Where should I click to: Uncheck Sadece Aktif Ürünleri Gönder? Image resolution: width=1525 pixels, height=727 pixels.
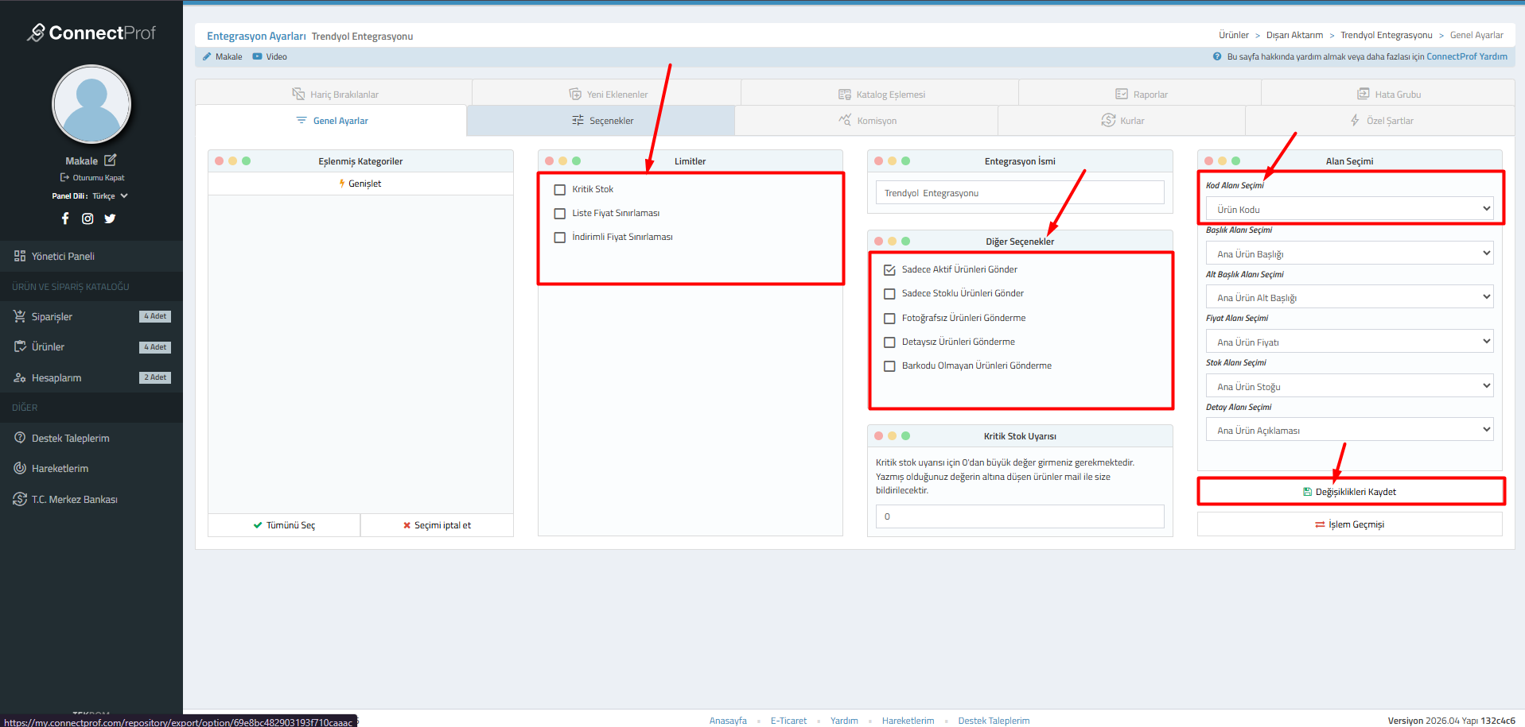(x=889, y=270)
